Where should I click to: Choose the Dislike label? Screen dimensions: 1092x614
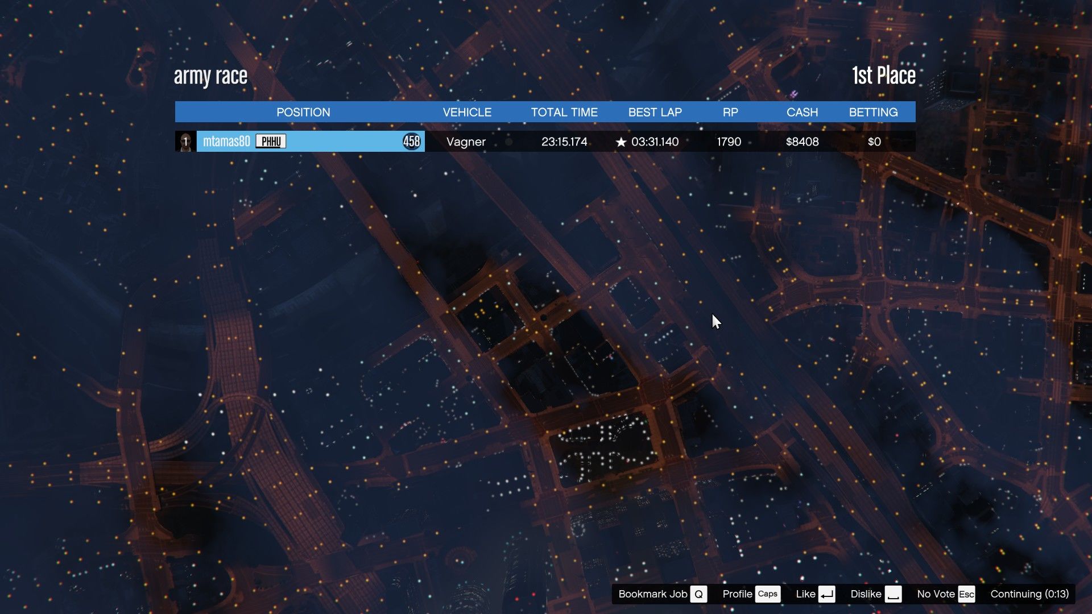coord(866,594)
